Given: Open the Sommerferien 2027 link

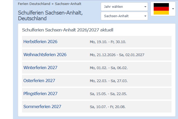Looking at the screenshot, I should [x=42, y=107].
